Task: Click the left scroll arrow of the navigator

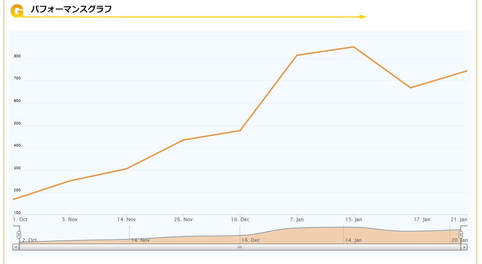Action: pos(16,247)
